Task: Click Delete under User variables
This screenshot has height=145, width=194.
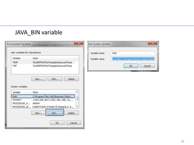Action: click(71, 79)
